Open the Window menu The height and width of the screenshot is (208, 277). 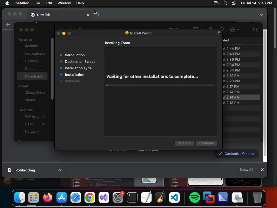point(64,3)
